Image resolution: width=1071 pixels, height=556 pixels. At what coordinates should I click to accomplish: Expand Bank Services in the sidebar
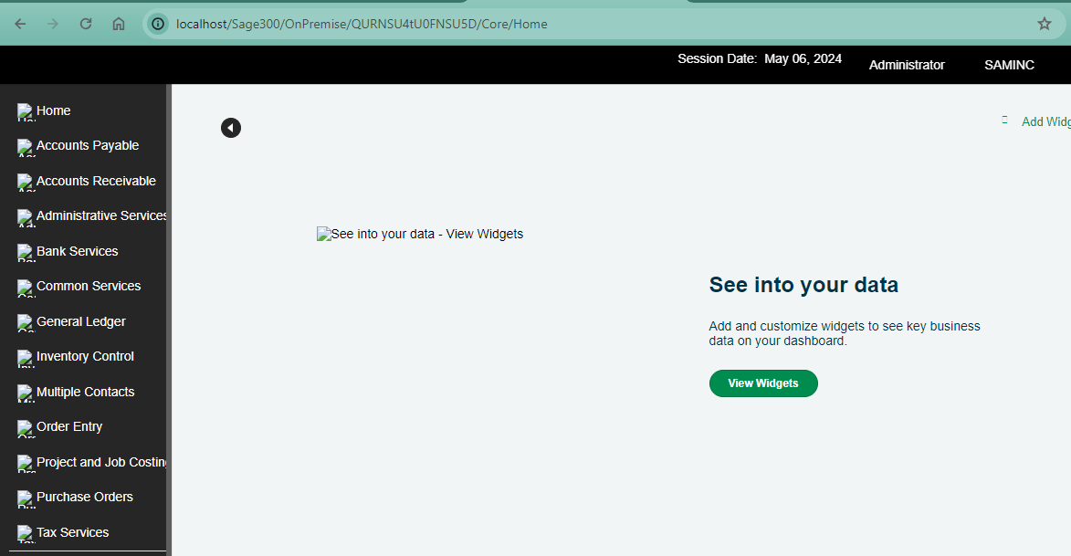78,251
